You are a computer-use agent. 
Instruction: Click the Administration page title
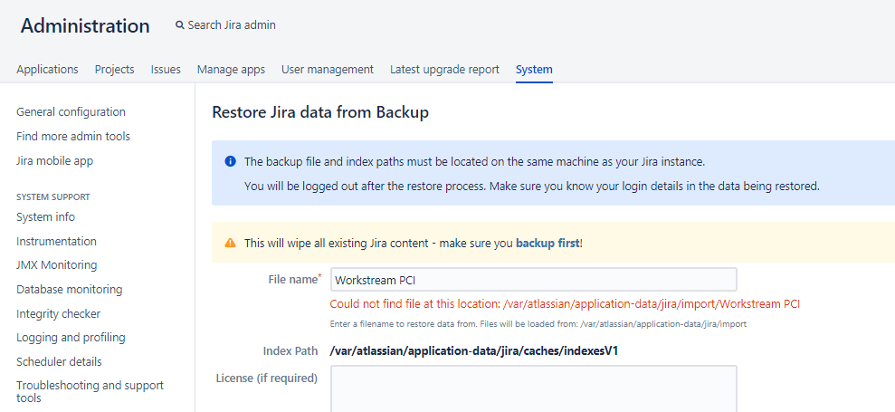click(x=85, y=26)
